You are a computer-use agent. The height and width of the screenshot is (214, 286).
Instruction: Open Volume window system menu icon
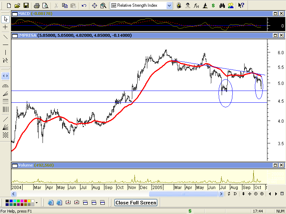(x=15, y=165)
